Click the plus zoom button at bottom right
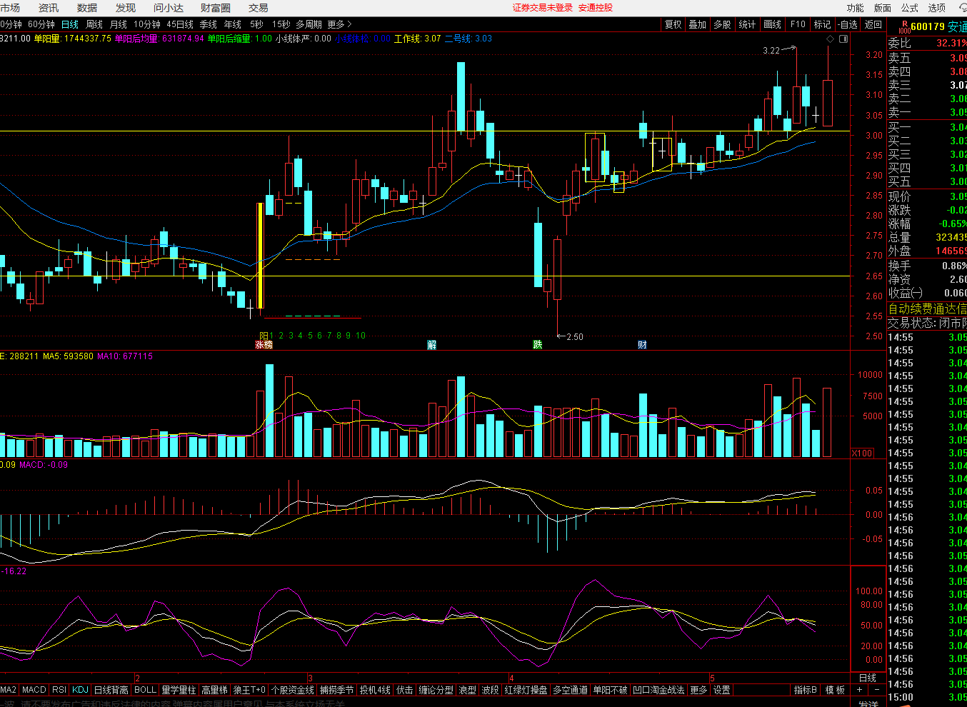The width and height of the screenshot is (967, 707). click(x=859, y=690)
